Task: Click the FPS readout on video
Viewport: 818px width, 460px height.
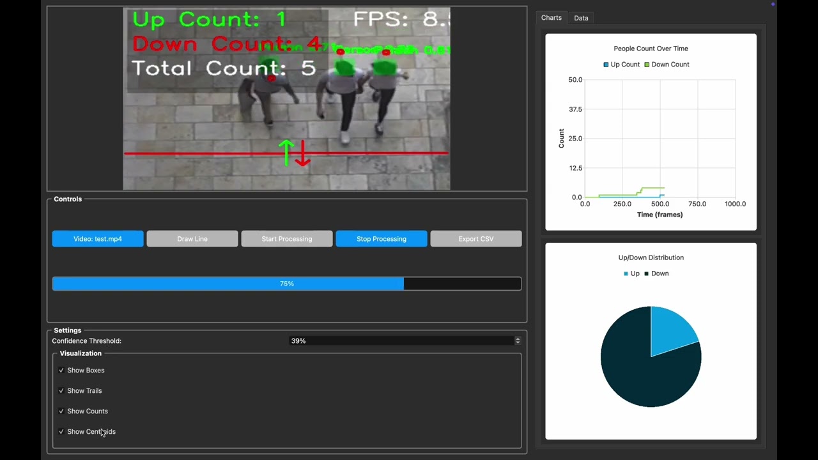Action: click(401, 19)
